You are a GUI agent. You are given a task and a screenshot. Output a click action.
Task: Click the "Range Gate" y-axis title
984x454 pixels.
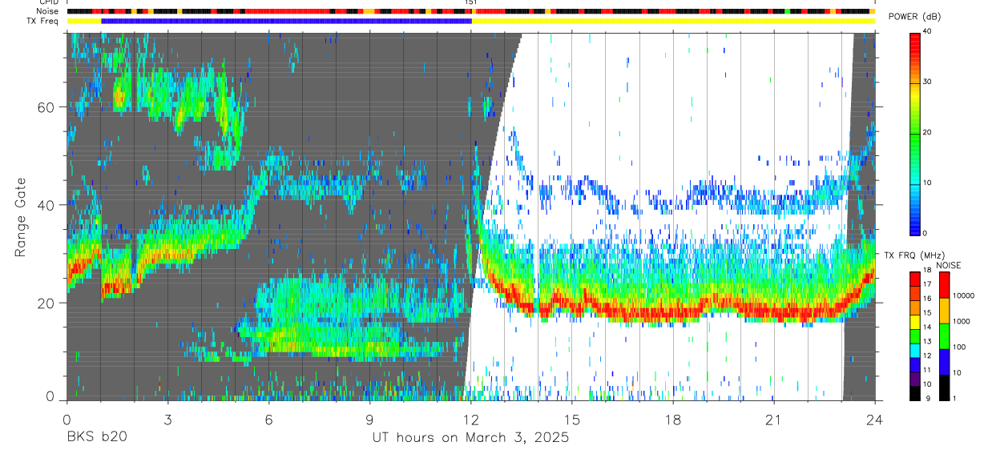pos(20,217)
